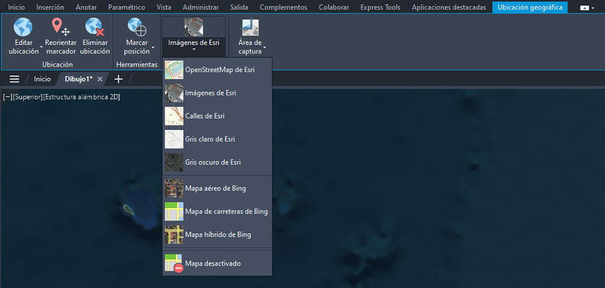Collapse the Imágenes de Esri dropdown arrow
This screenshot has width=605, height=288.
[193, 49]
